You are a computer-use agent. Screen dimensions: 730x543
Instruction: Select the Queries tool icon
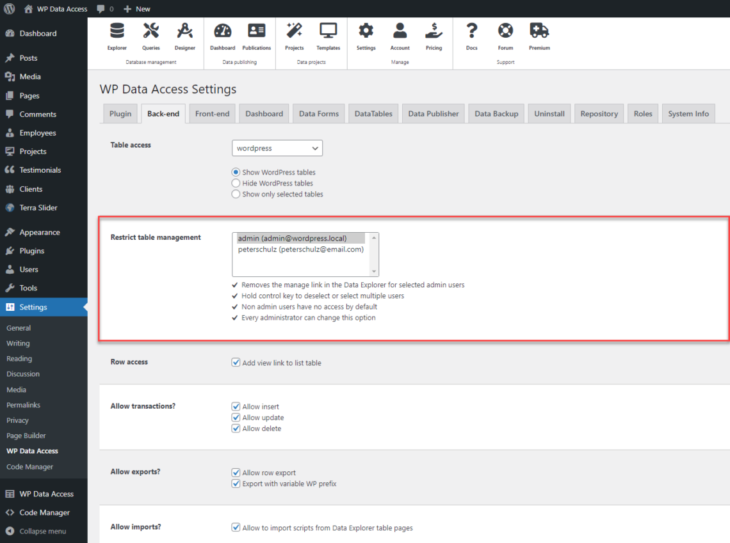pyautogui.click(x=151, y=36)
